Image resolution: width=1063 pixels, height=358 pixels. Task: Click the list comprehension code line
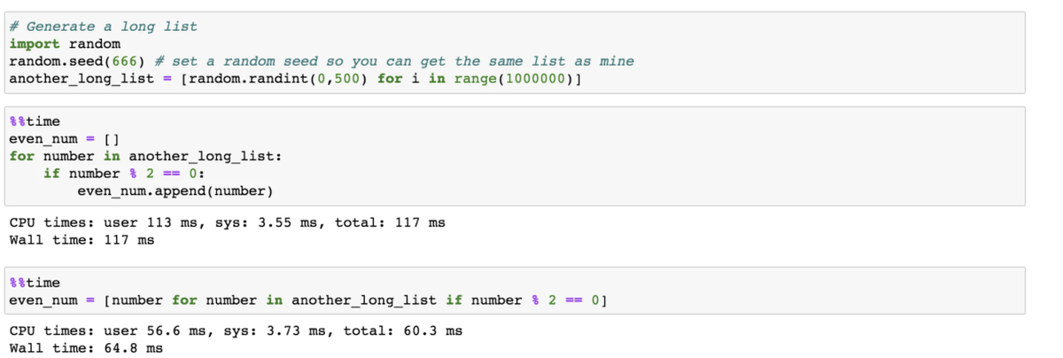(x=308, y=300)
